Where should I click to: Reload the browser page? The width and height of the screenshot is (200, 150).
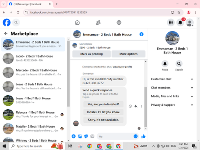point(18,12)
